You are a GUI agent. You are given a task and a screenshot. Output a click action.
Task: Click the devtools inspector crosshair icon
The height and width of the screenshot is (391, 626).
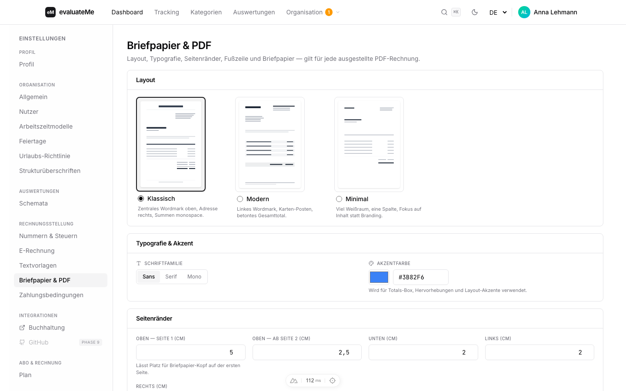[x=333, y=381]
